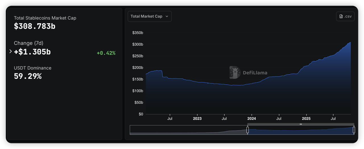Click the chart line's peak at far right
The image size is (364, 149).
click(x=350, y=42)
